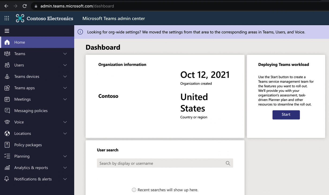Expand the Users section chevron
Viewport: 329px width, 195px height.
[65, 65]
